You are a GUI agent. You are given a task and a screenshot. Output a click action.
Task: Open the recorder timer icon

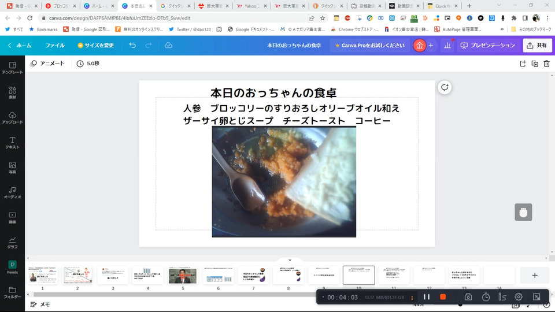point(486,297)
